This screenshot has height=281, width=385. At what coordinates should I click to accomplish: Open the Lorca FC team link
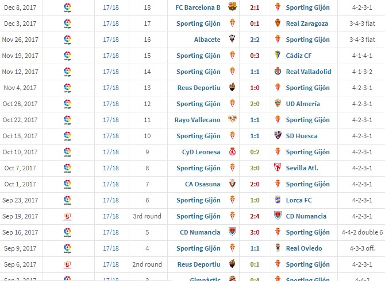[x=299, y=200]
